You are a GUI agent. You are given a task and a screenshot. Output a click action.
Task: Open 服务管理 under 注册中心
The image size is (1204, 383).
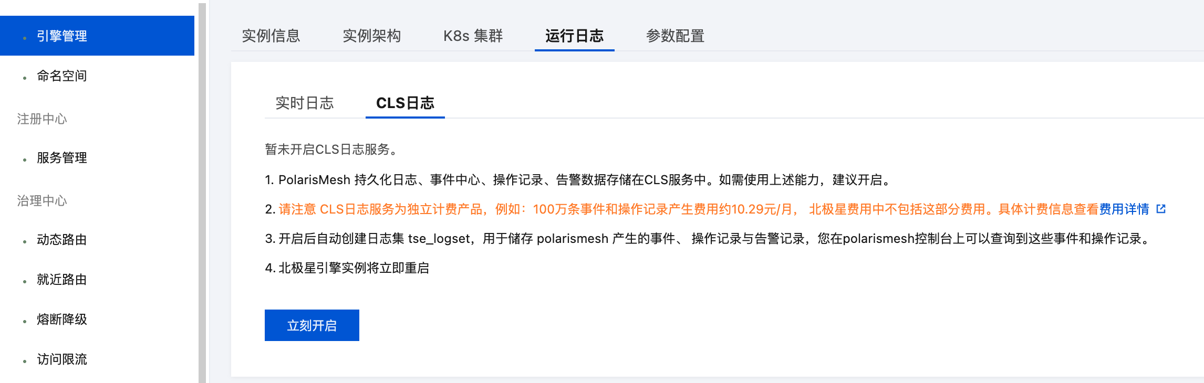click(x=61, y=158)
